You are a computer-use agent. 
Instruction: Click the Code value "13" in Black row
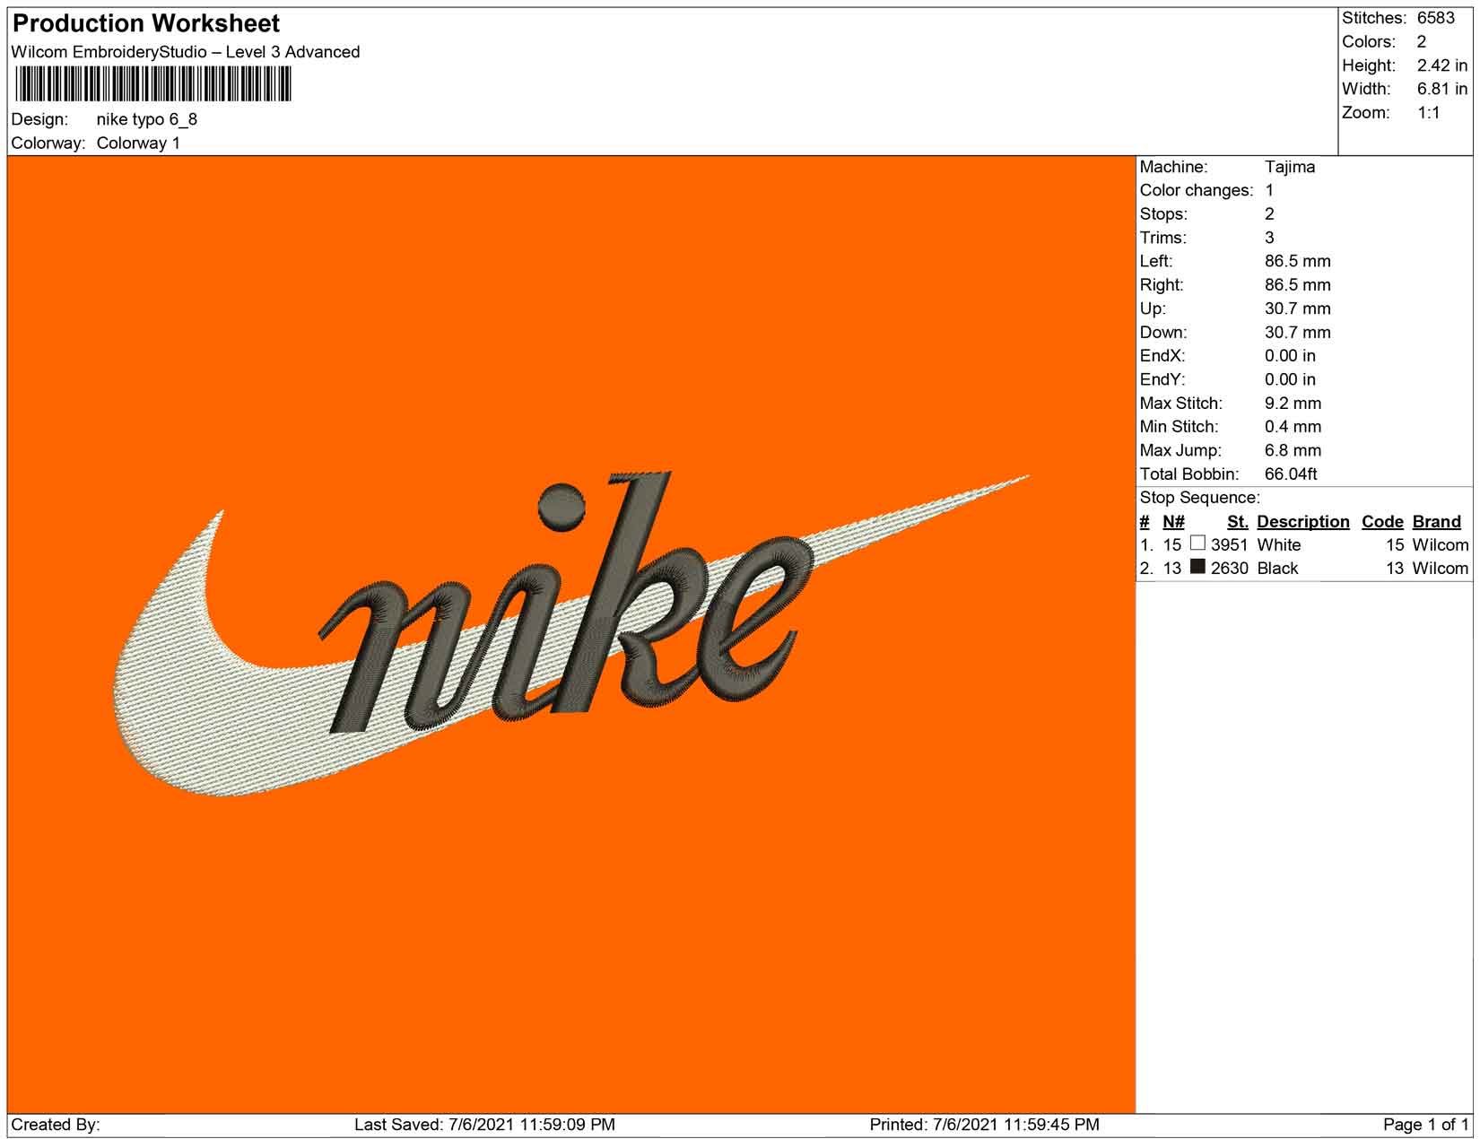coord(1395,568)
